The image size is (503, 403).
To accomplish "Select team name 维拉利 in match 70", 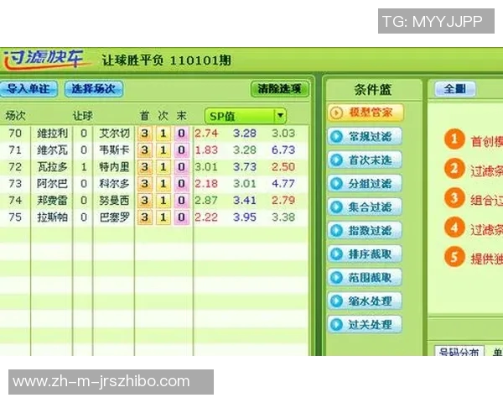I will click(x=52, y=133).
